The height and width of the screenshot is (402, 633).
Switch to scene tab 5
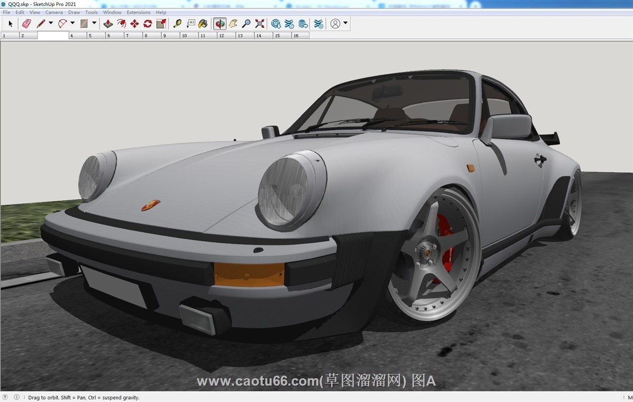pyautogui.click(x=96, y=36)
